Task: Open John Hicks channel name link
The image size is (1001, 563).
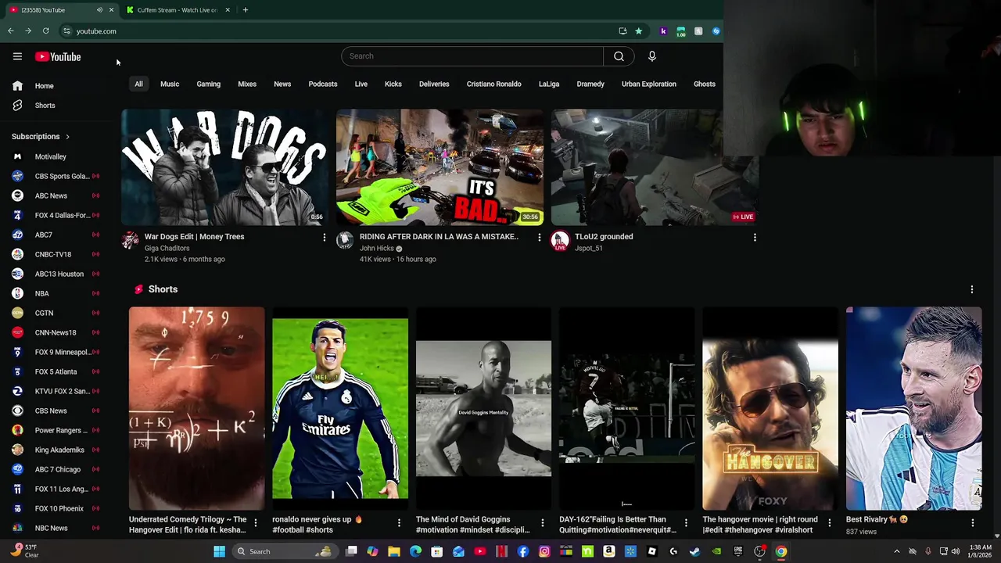Action: [376, 249]
